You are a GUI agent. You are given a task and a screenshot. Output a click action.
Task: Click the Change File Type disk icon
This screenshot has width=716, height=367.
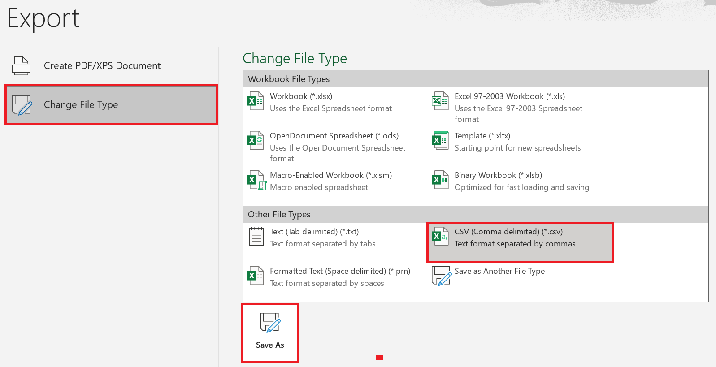pos(22,105)
